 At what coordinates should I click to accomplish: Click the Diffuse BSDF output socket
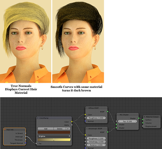[x=107, y=111]
